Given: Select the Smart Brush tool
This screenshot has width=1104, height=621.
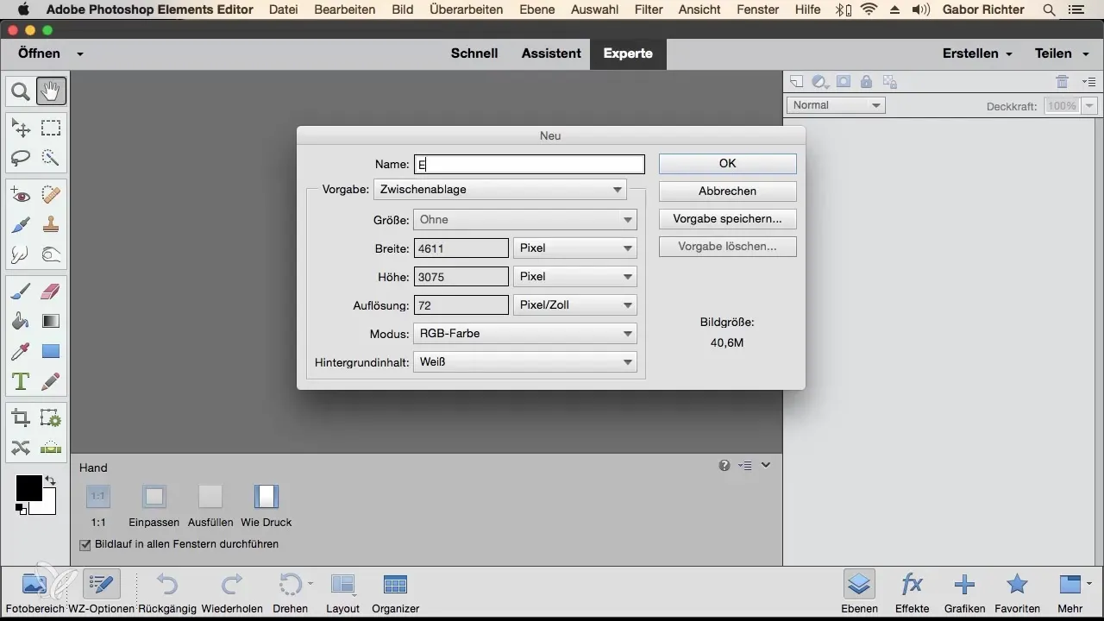Looking at the screenshot, I should (21, 224).
